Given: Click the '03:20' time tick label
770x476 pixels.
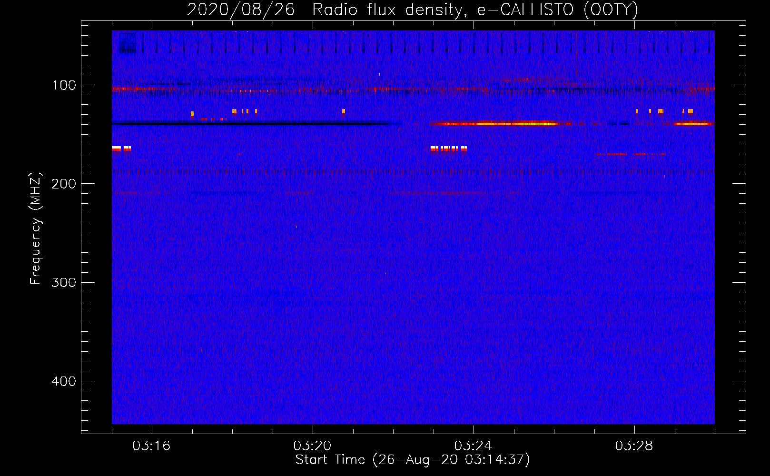Looking at the screenshot, I should coord(312,446).
